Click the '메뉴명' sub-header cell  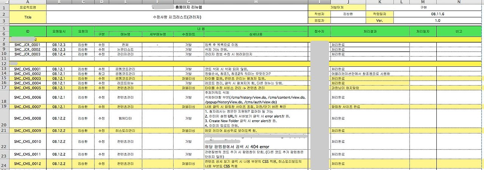click(125, 34)
